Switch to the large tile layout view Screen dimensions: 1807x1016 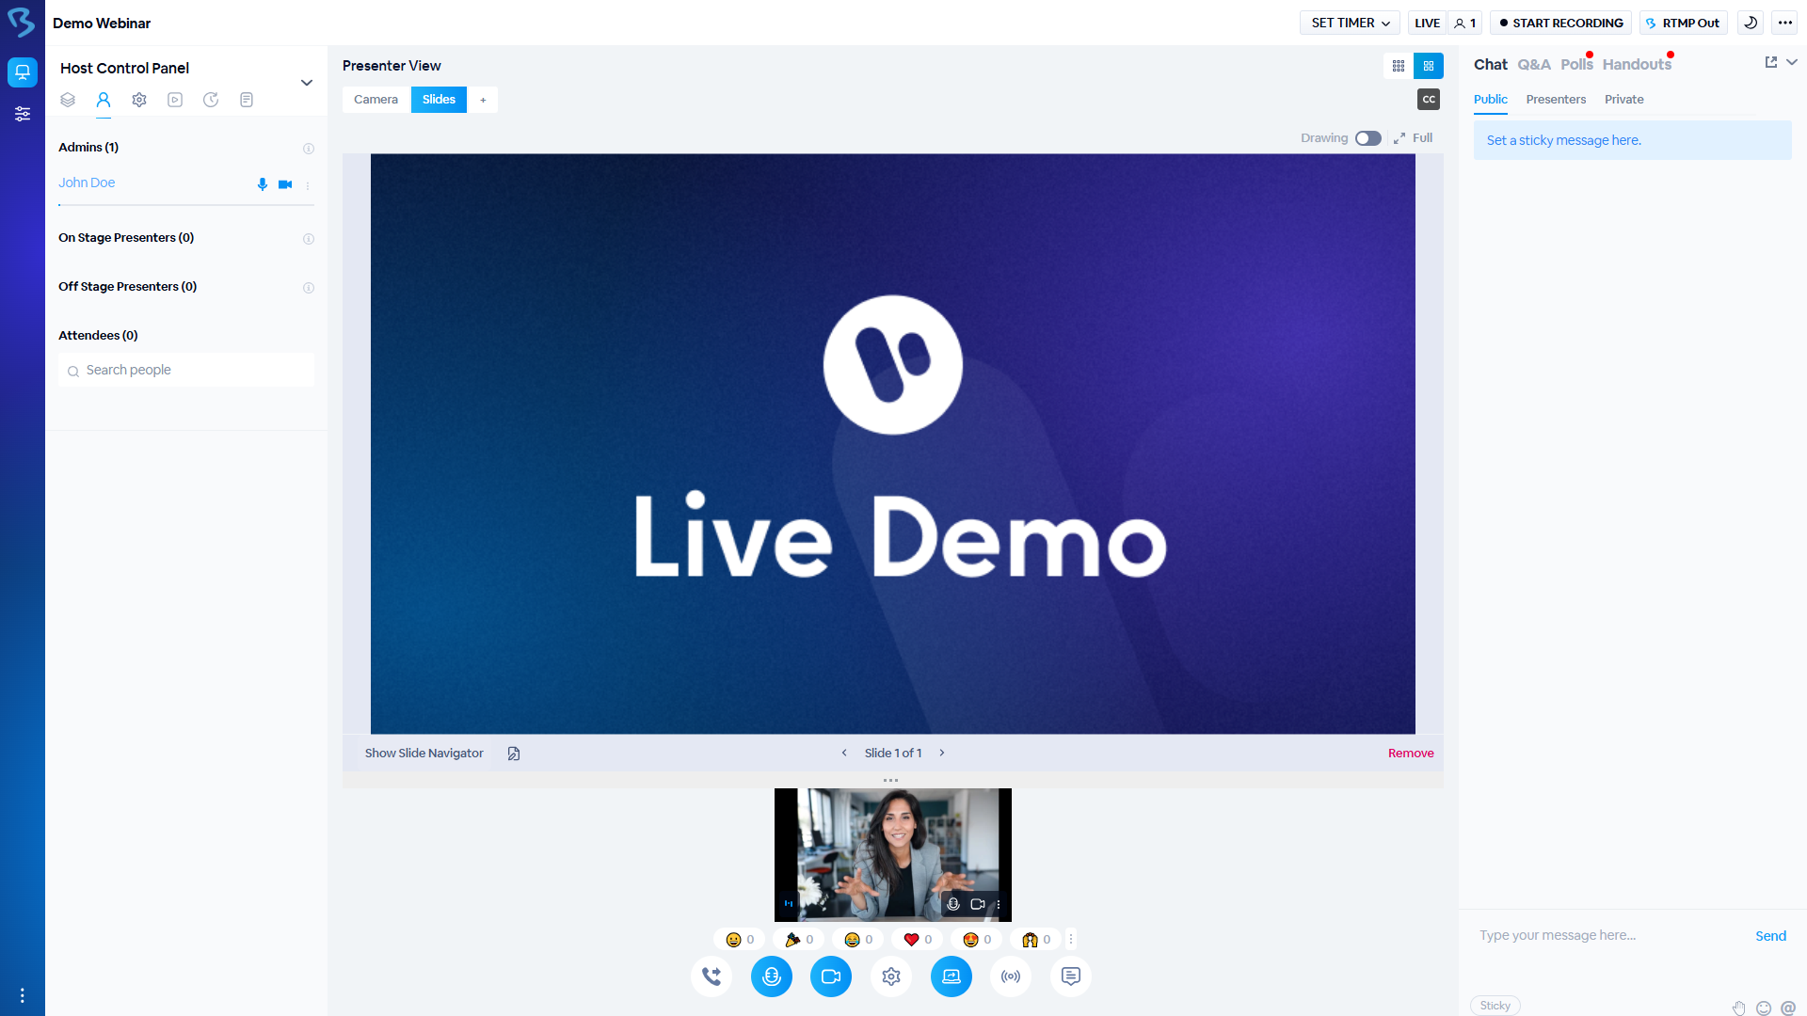click(1429, 66)
